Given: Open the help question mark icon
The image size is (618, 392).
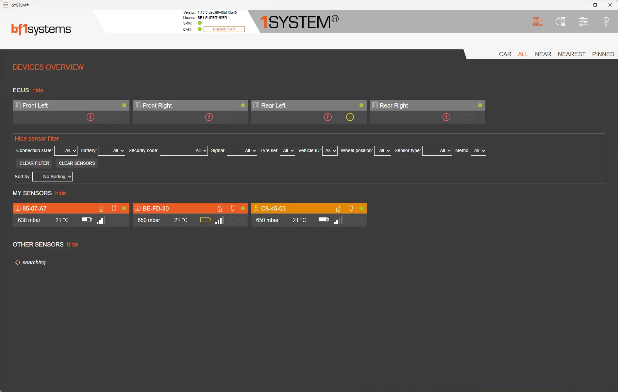Looking at the screenshot, I should (x=606, y=22).
